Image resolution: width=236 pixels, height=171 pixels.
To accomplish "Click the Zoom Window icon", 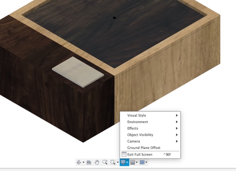I will [113, 162].
